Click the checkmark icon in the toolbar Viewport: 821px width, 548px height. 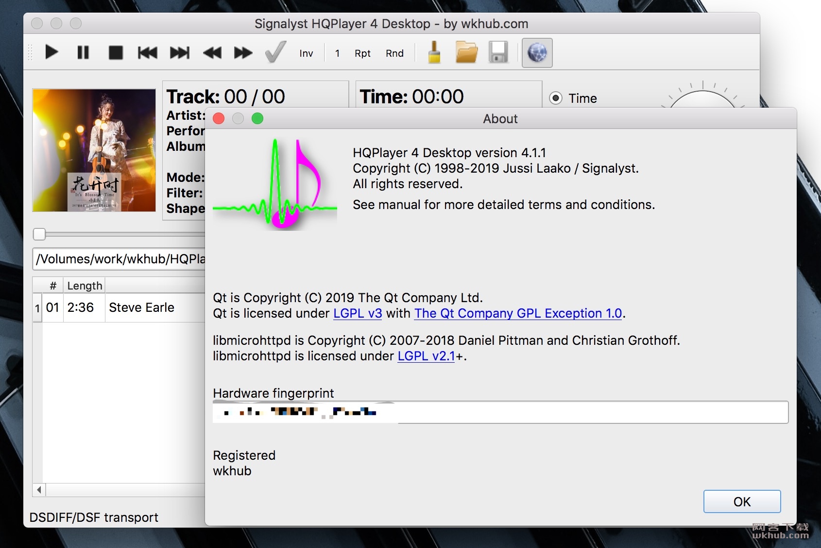(x=275, y=52)
